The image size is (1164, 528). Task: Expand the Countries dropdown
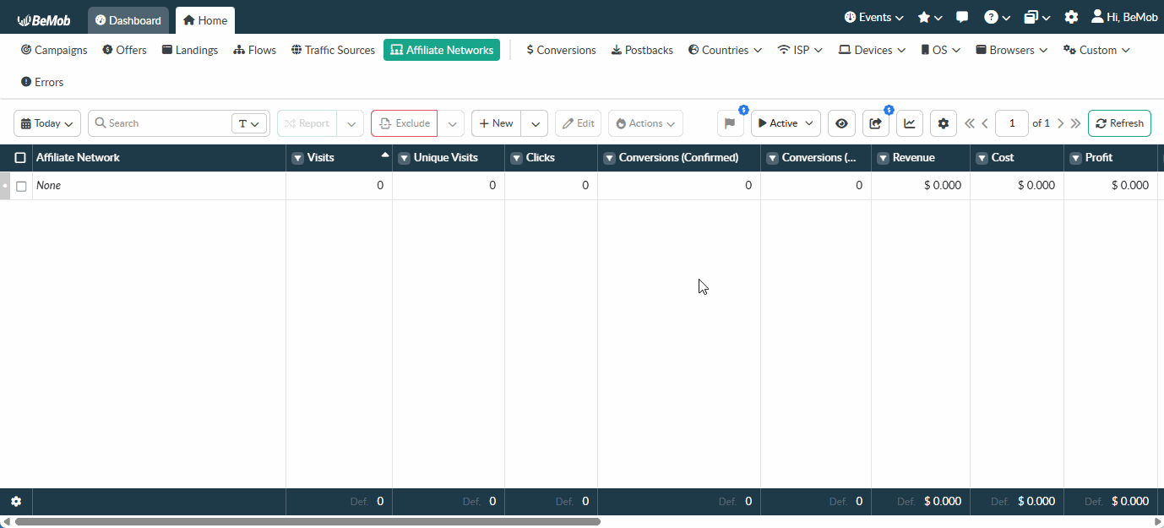(x=725, y=50)
